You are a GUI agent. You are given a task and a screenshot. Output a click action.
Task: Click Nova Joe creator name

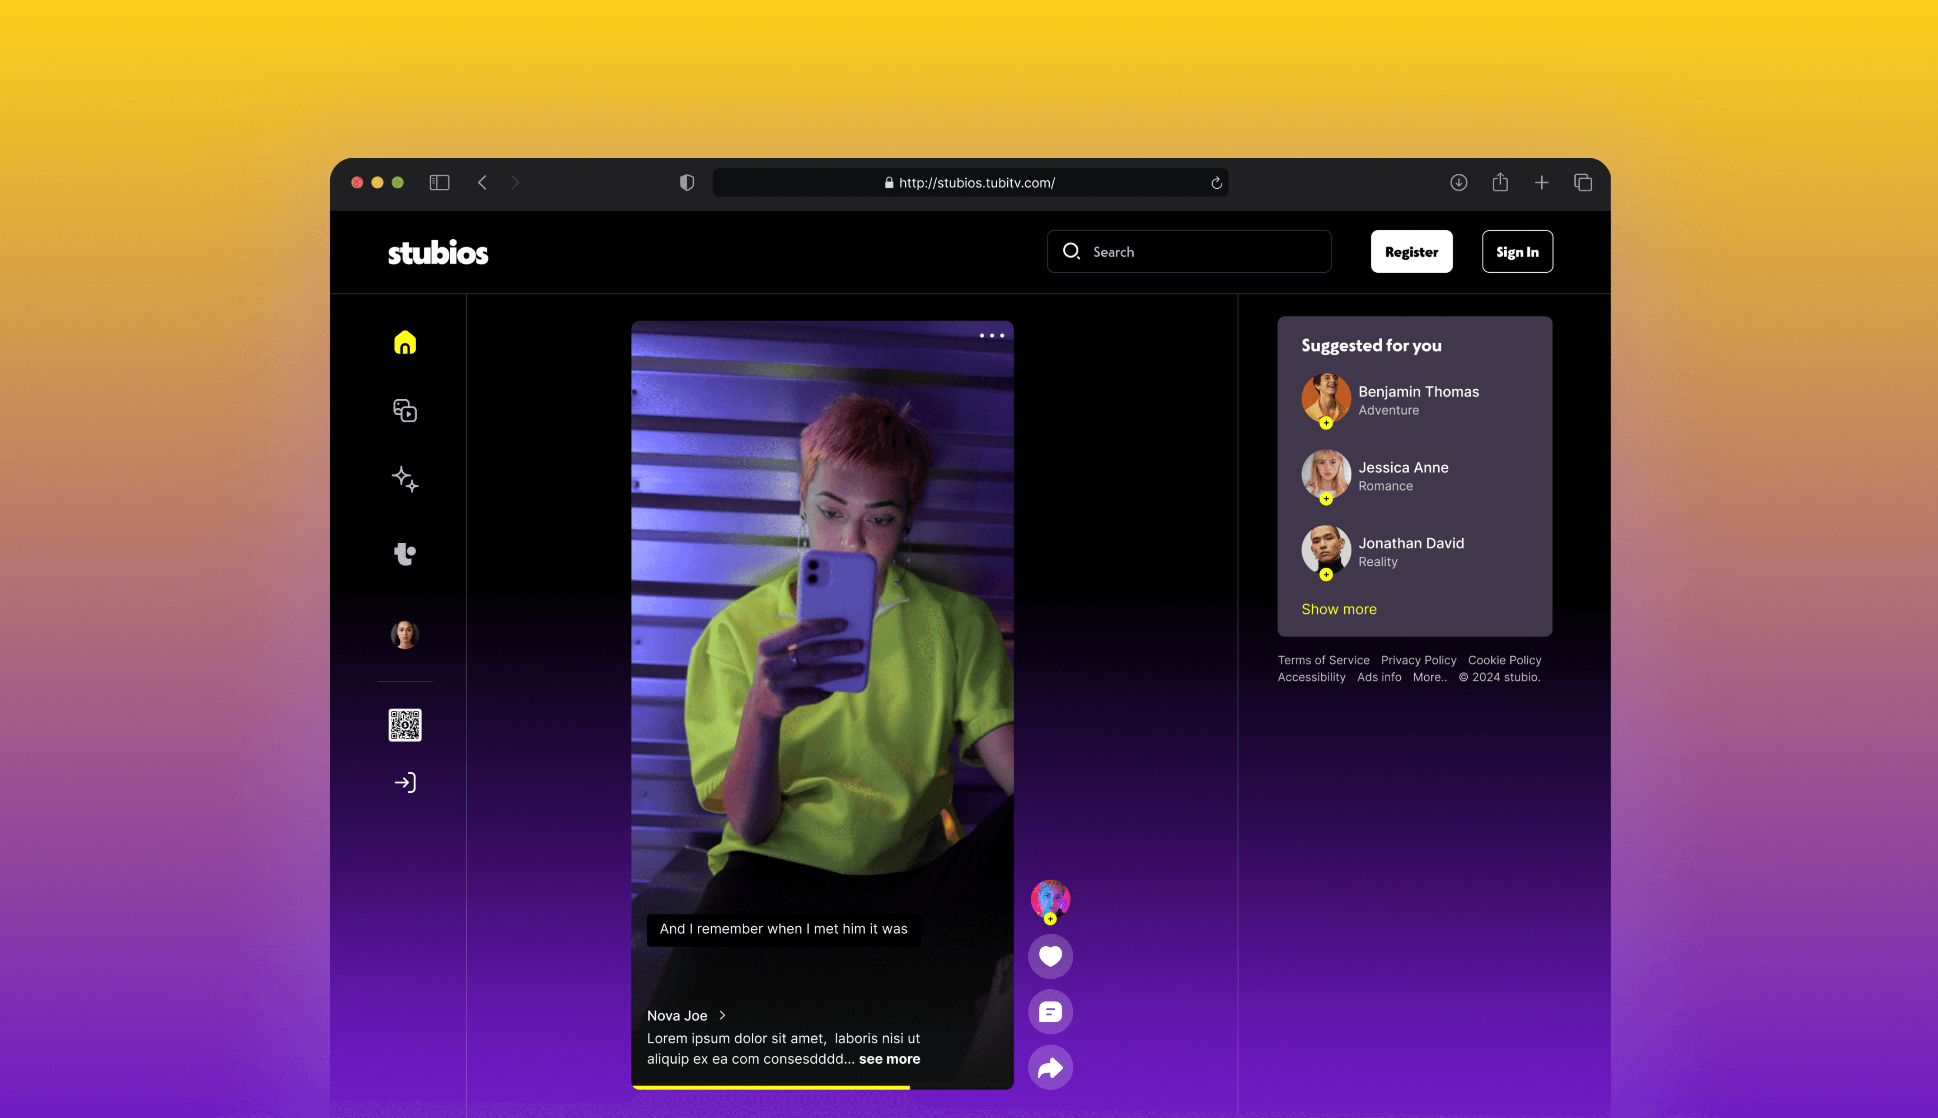click(x=677, y=1015)
